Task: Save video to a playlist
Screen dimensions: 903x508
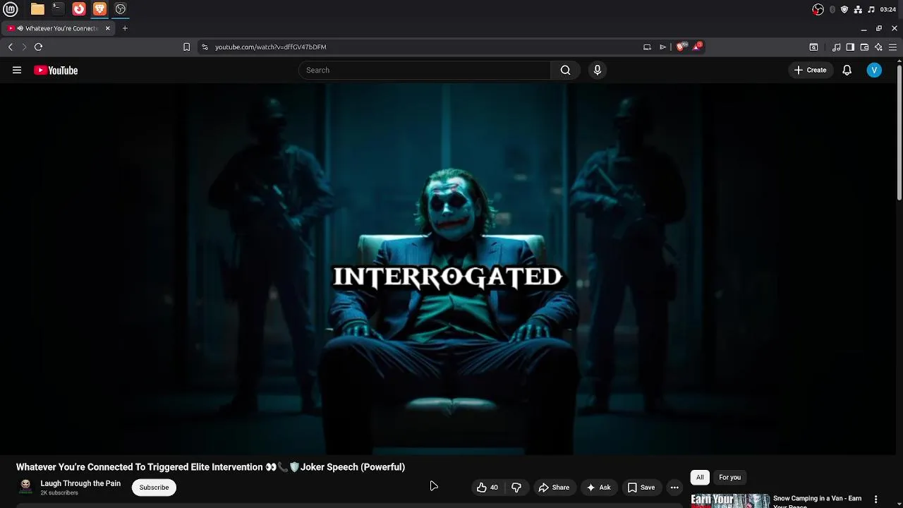Action: (641, 488)
